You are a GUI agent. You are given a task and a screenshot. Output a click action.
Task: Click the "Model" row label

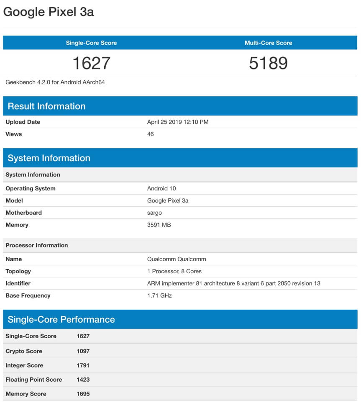(14, 200)
